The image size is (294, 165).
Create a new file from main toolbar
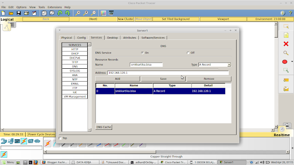(3, 13)
